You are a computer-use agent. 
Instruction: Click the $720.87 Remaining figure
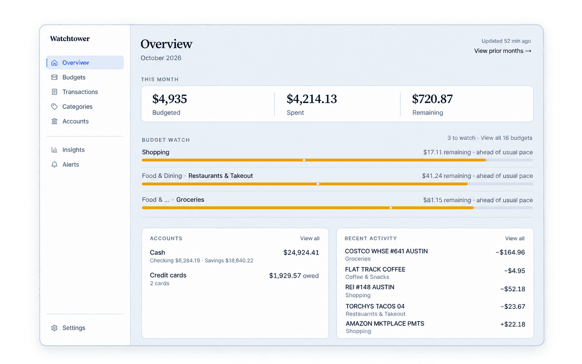pos(432,99)
